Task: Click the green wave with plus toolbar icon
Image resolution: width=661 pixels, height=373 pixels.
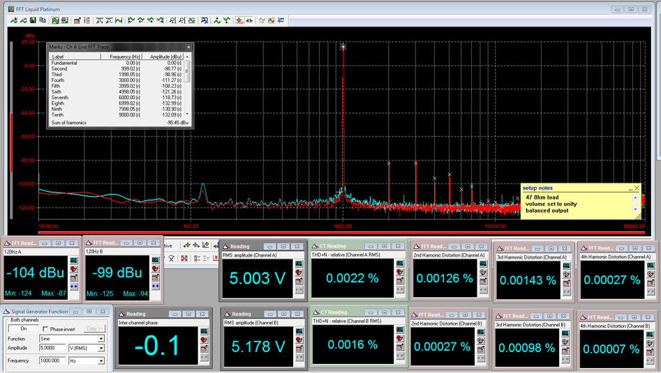Action: click(14, 20)
